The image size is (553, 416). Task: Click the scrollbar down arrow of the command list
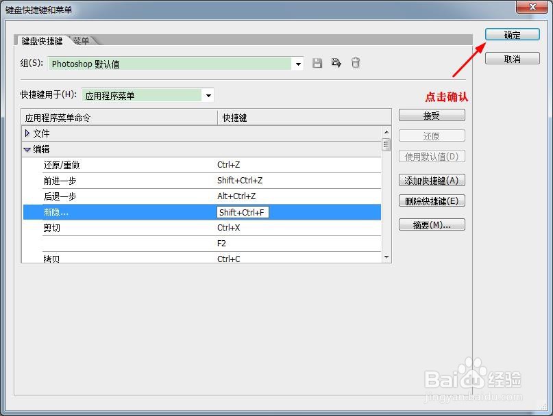coord(385,256)
